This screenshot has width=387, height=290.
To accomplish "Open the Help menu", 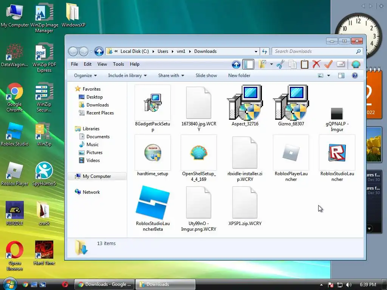I will (135, 64).
